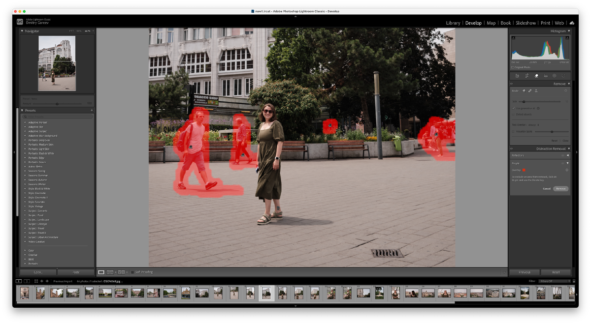Click the red Overlay color swatch
Image resolution: width=591 pixels, height=324 pixels.
coord(524,170)
